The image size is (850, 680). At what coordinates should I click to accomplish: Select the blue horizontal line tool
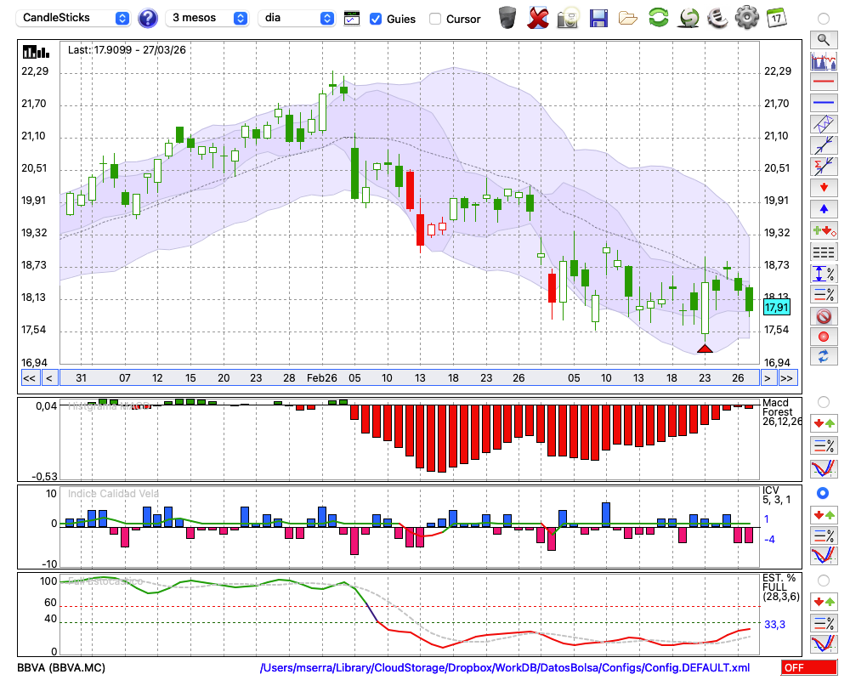click(x=824, y=103)
